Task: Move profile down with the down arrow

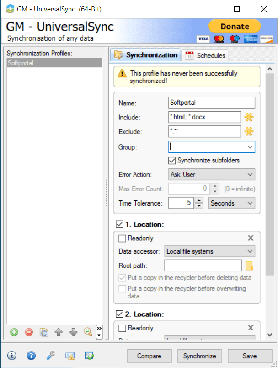Action: point(73,332)
